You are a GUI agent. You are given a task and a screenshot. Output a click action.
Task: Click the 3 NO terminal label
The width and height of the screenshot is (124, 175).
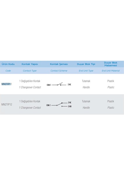tap(70, 106)
